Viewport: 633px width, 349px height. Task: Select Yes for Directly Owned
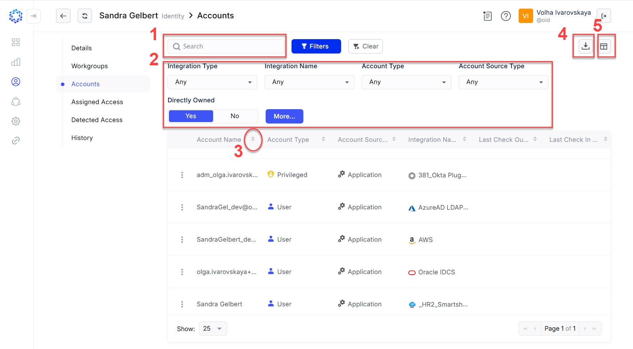191,116
